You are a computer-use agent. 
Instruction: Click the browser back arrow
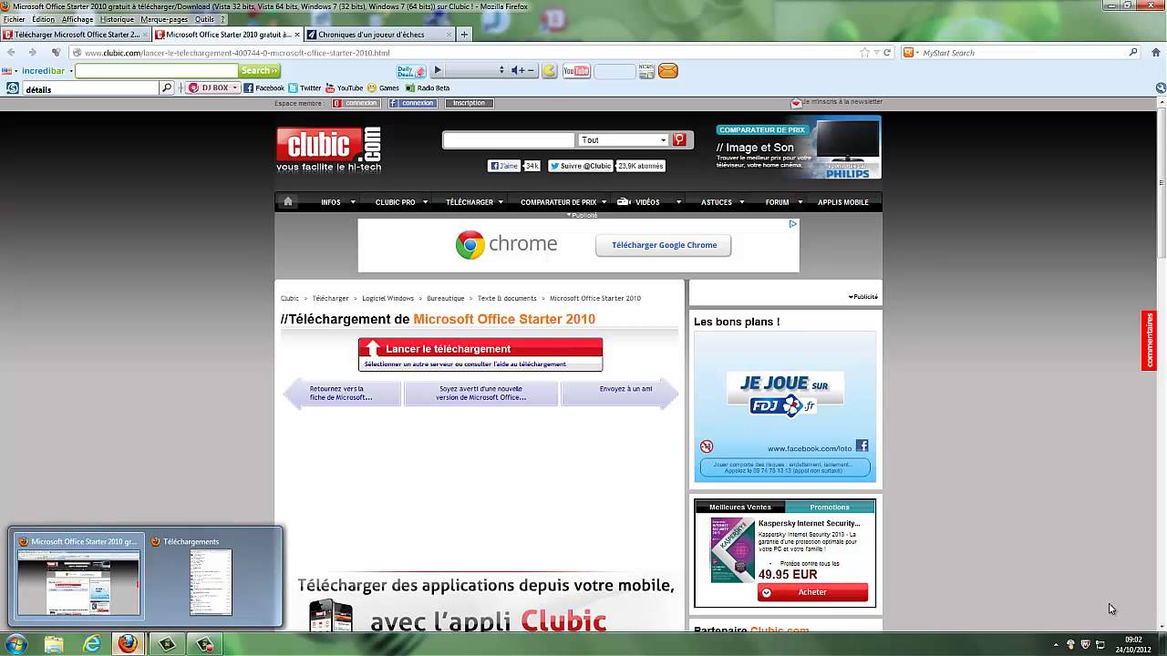click(x=11, y=52)
